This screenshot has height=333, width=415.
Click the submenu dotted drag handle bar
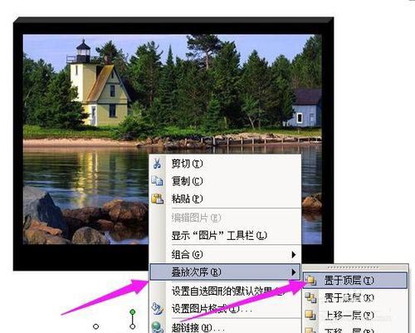[353, 267]
